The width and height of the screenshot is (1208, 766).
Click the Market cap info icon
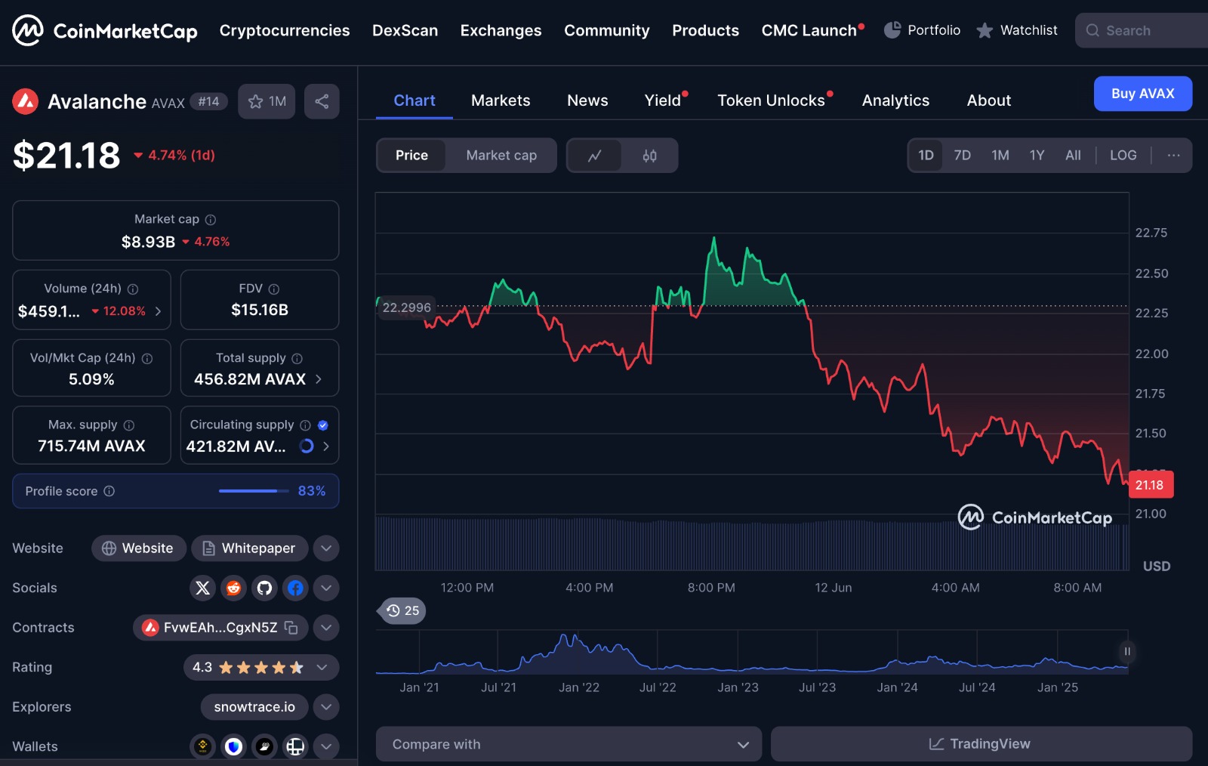coord(211,220)
